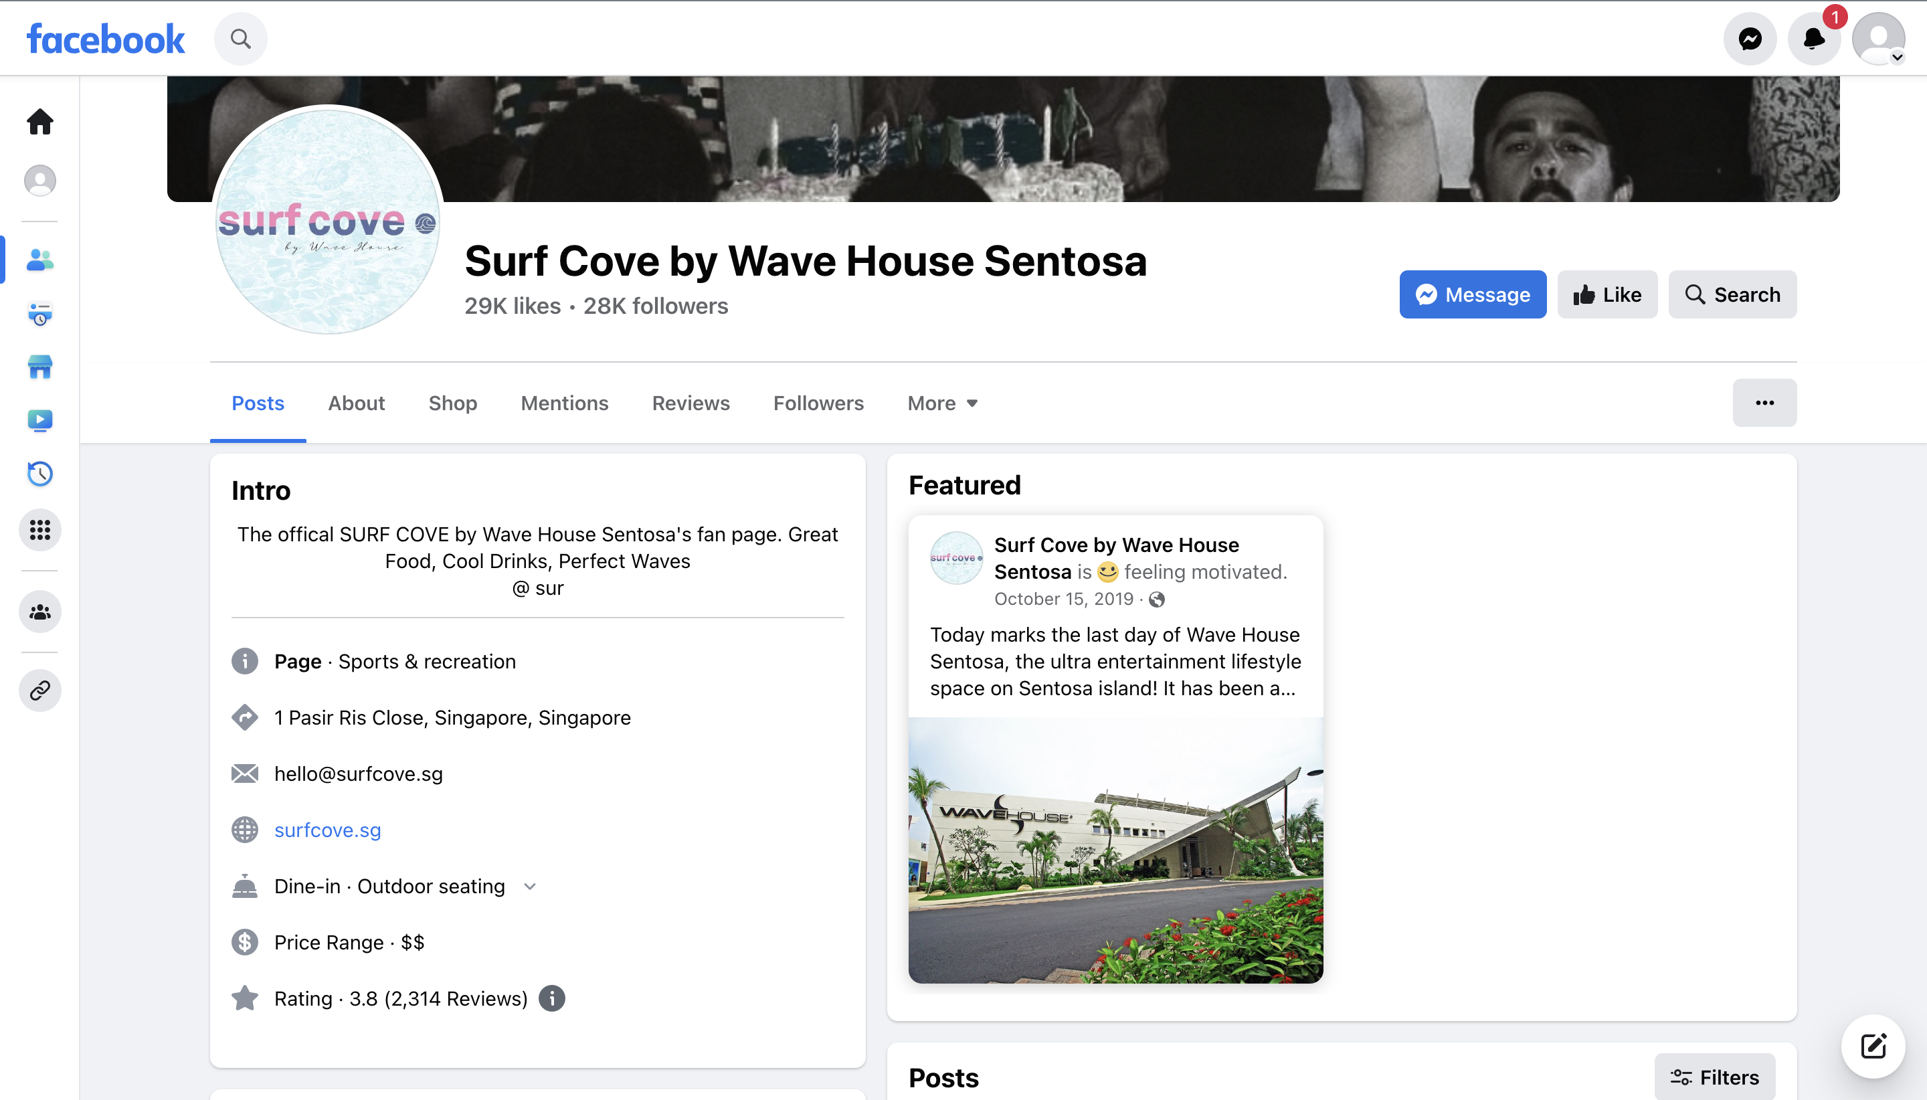Viewport: 1927px width, 1100px height.
Task: Open the Groups icon in sidebar
Action: (x=40, y=611)
